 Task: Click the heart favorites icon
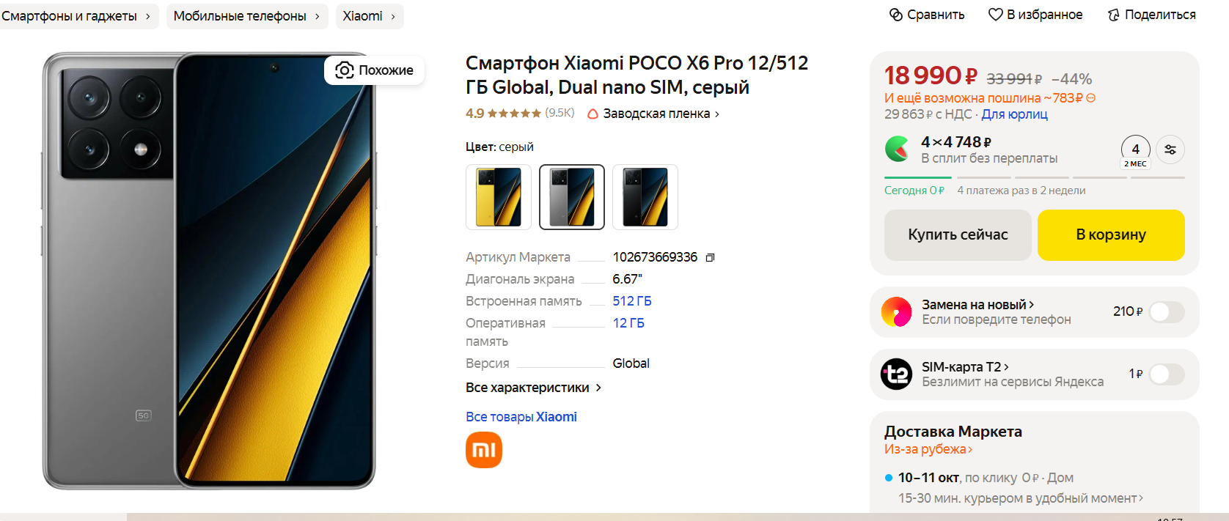click(x=995, y=15)
